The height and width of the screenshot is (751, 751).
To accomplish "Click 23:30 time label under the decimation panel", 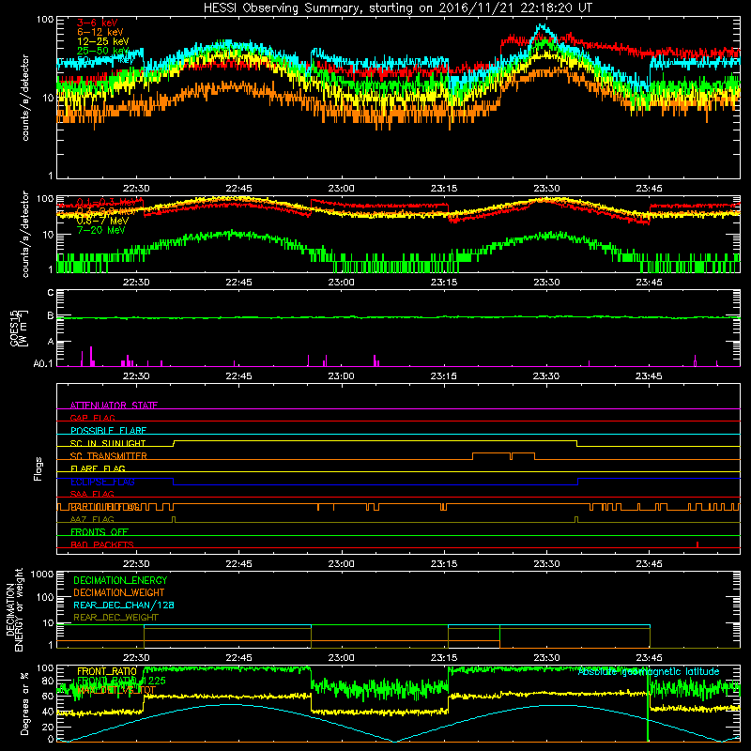I will coord(546,657).
